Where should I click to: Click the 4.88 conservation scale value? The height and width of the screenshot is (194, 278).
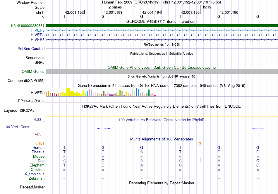click(x=37, y=120)
